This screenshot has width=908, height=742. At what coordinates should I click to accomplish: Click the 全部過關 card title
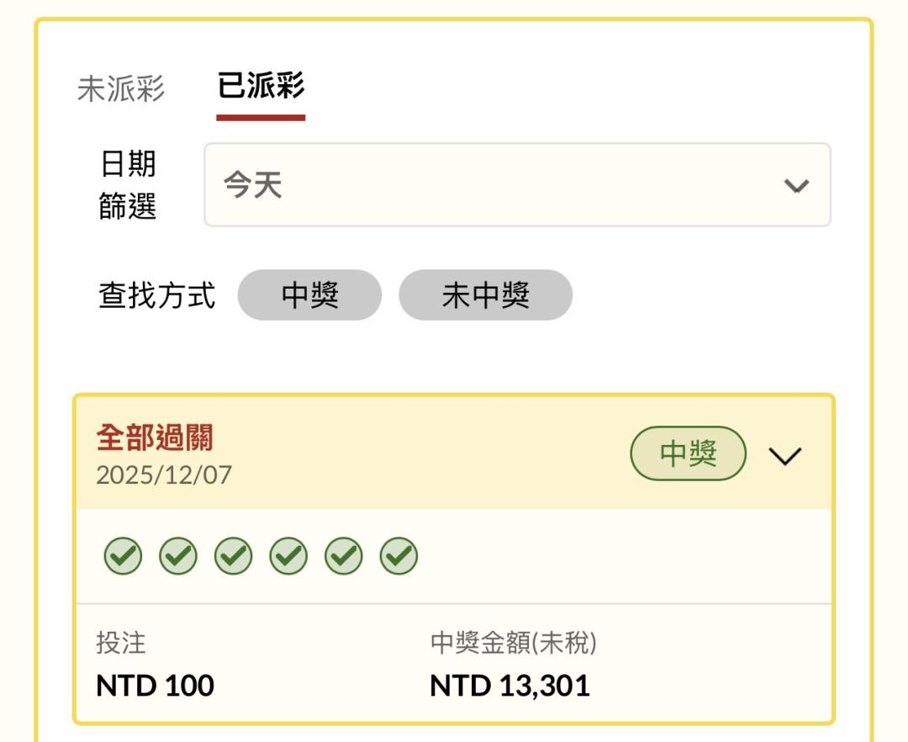click(x=156, y=438)
